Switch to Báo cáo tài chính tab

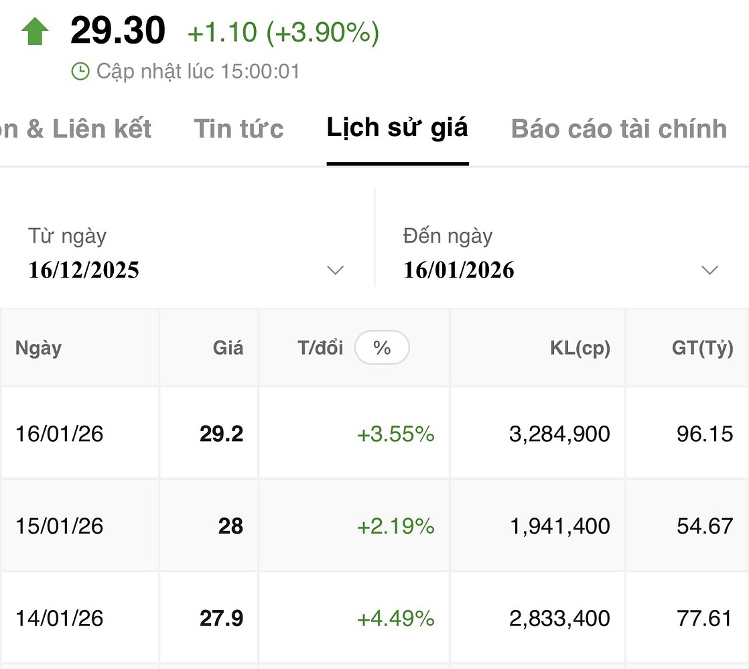point(618,129)
